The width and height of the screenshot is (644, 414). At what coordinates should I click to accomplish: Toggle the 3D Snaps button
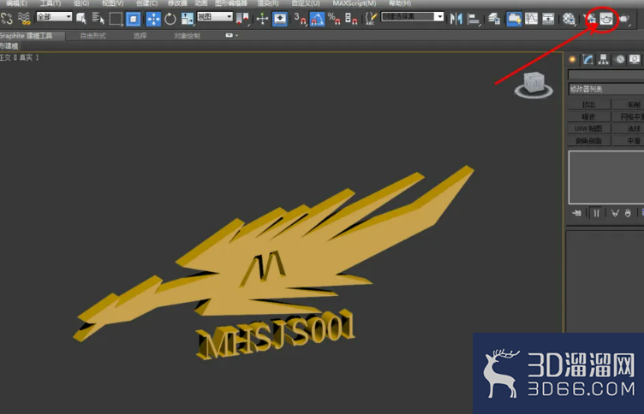click(300, 19)
